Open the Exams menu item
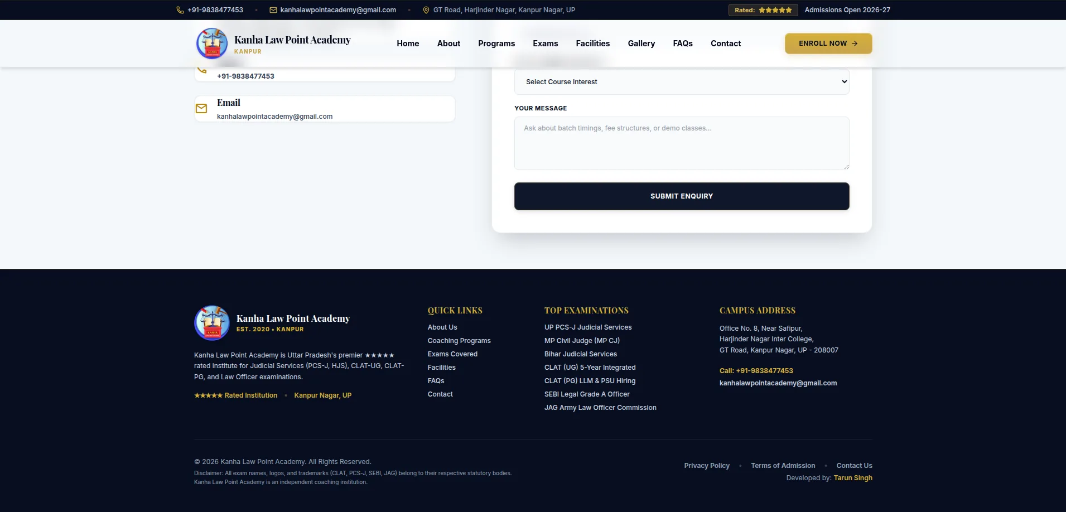The width and height of the screenshot is (1066, 512). pyautogui.click(x=546, y=44)
